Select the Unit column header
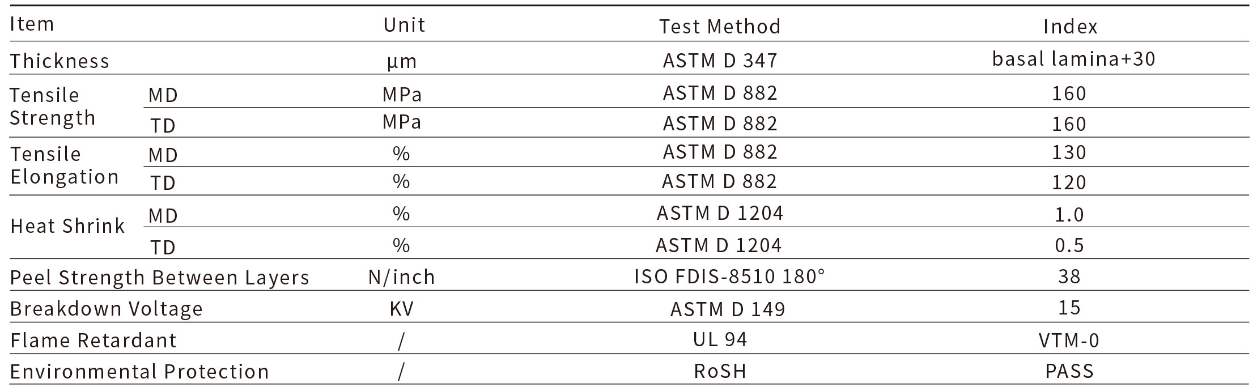 pos(404,25)
